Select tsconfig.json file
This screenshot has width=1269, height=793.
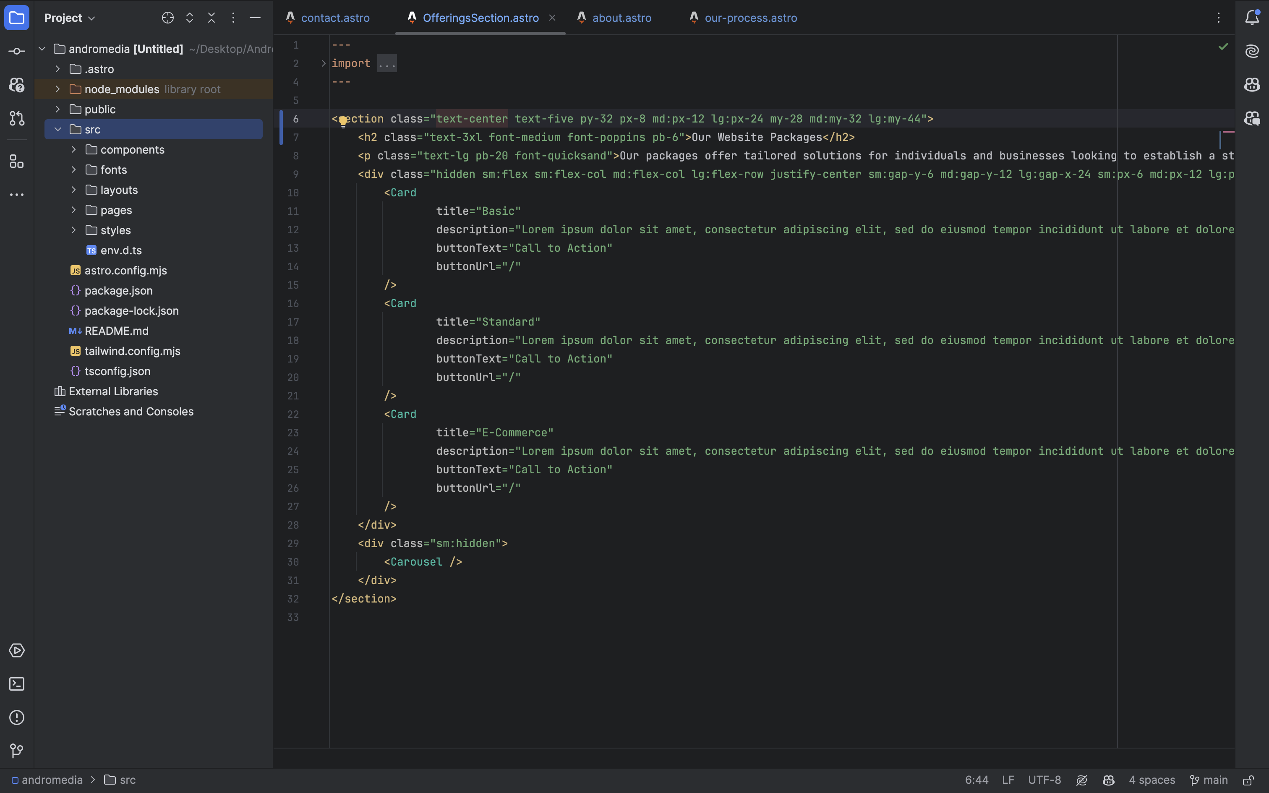click(117, 371)
